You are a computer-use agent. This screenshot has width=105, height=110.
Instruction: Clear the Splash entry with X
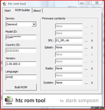[92, 48]
